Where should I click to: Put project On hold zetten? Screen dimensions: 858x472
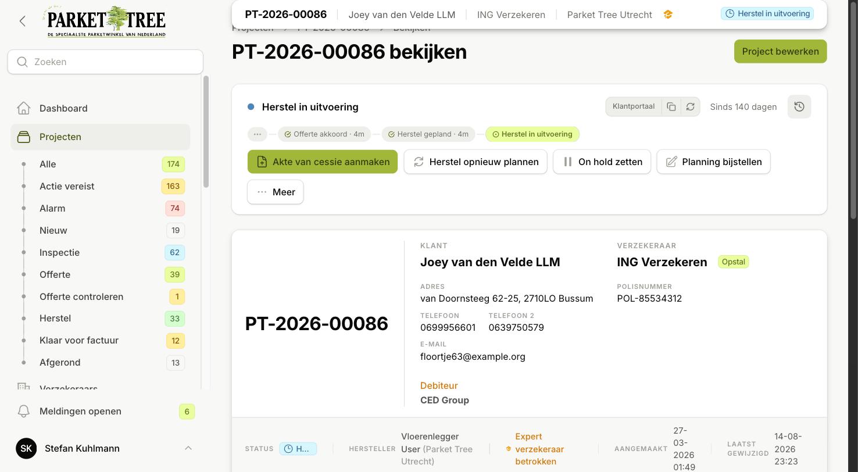[602, 162]
